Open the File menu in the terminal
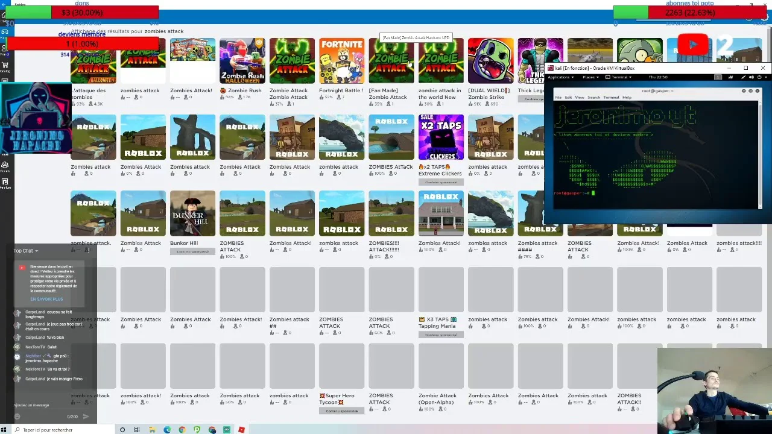Image resolution: width=772 pixels, height=434 pixels. [558, 97]
